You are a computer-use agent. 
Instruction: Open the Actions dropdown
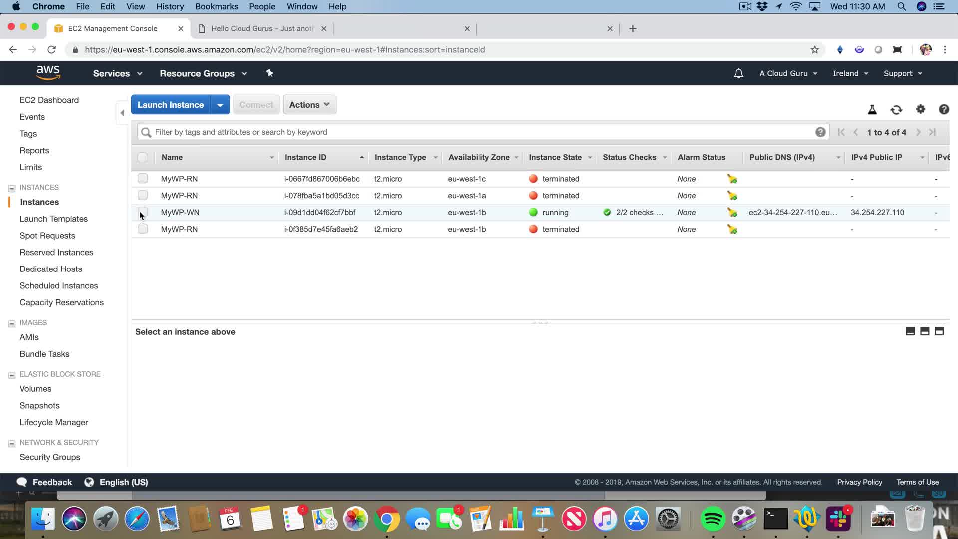(309, 105)
